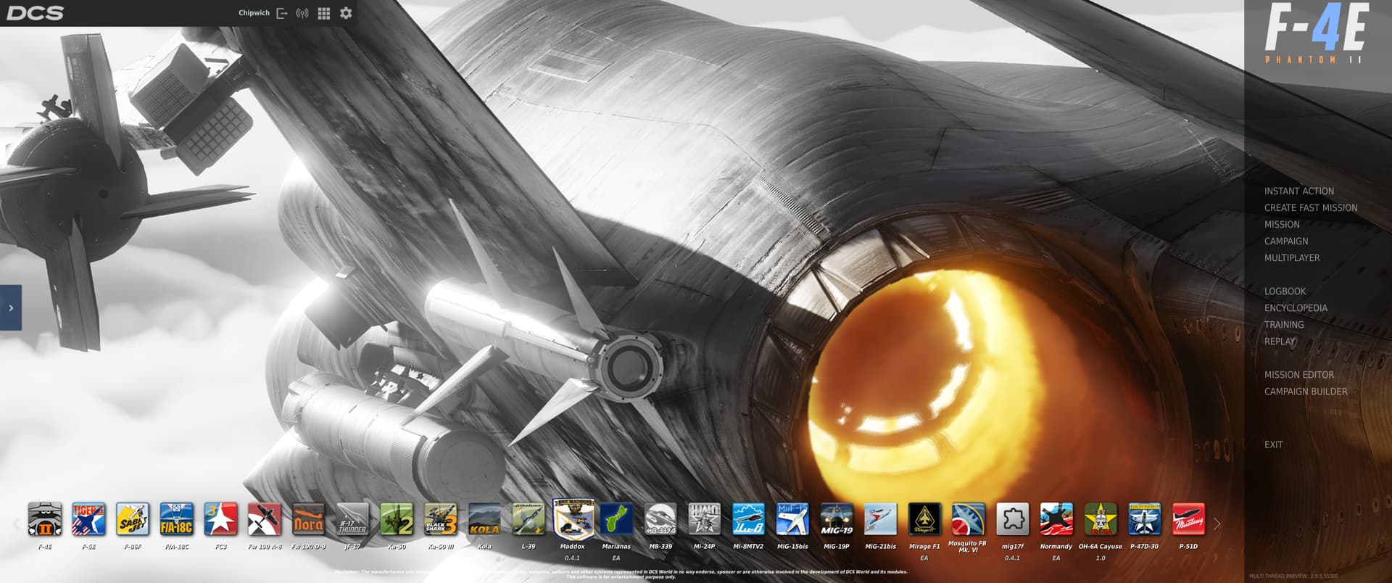Select the MB-339 module icon
Image resolution: width=1392 pixels, height=583 pixels.
pos(660,519)
